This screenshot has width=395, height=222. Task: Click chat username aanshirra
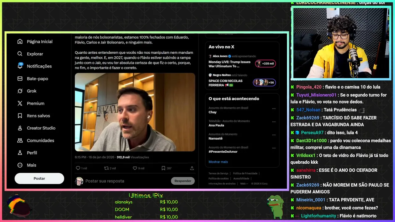point(306,170)
